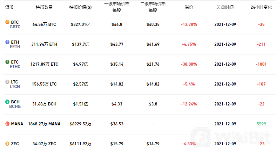Viewport: 276px width, 154px height.
Task: Click the Bitcoin BTC coin icon
Action: pyautogui.click(x=7, y=22)
